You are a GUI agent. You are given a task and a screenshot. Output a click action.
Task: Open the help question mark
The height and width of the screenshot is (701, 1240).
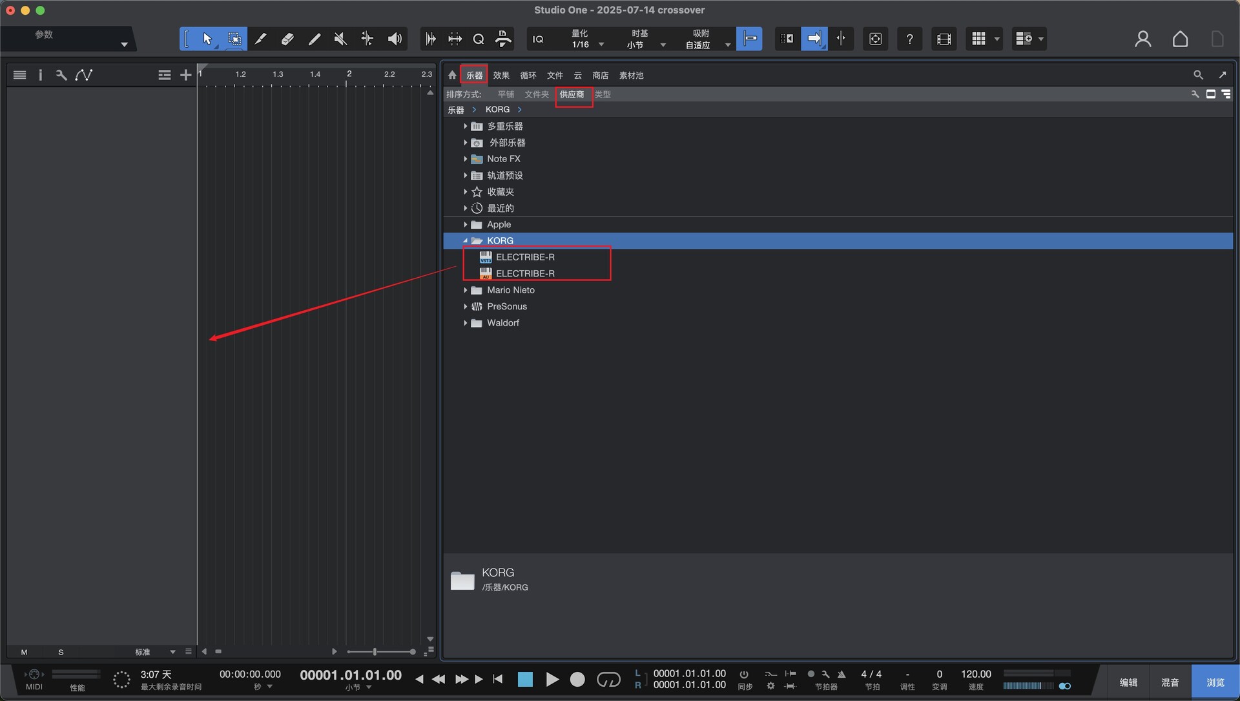909,39
